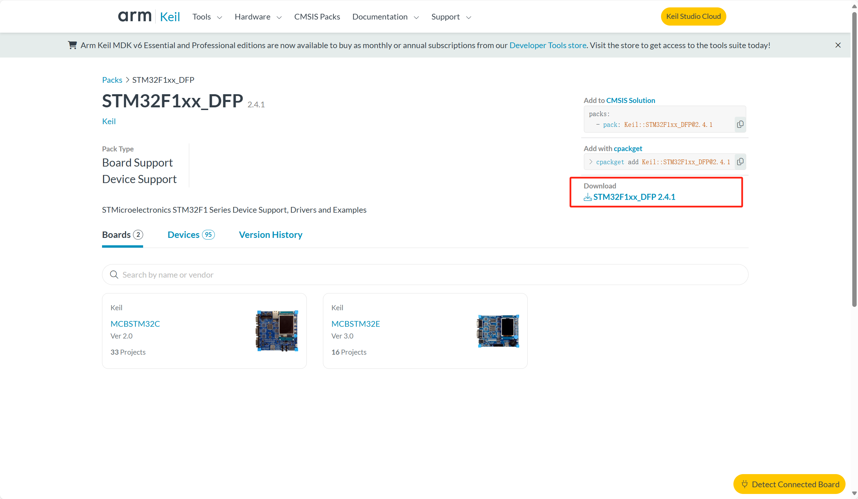Open the MCBSTM32C board thumbnail
This screenshot has width=858, height=499.
pyautogui.click(x=277, y=331)
